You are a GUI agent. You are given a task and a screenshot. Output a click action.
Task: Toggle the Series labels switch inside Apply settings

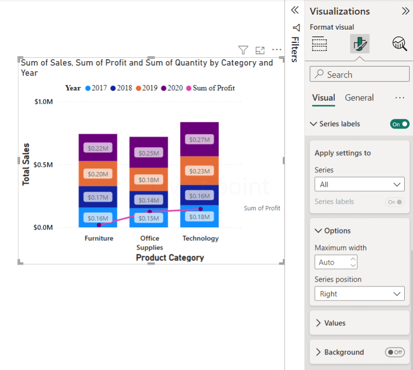pyautogui.click(x=395, y=202)
